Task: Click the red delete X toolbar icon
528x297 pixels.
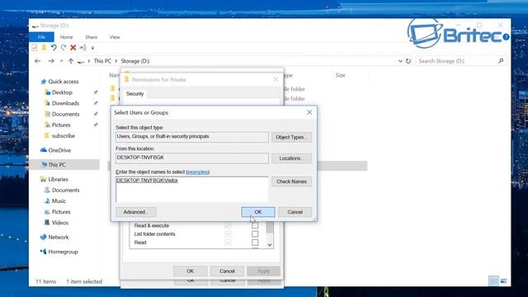Action: [73, 48]
